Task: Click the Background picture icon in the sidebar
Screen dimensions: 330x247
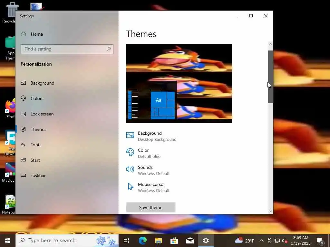Action: [x=23, y=83]
